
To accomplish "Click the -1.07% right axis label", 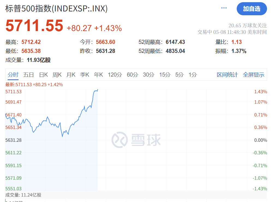I will pos(260,178).
